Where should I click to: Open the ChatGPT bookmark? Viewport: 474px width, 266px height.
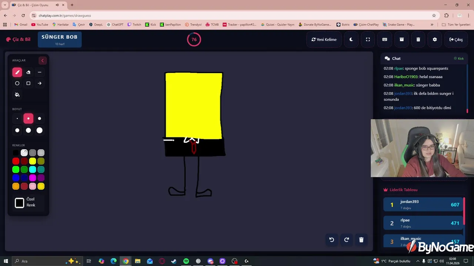[115, 25]
